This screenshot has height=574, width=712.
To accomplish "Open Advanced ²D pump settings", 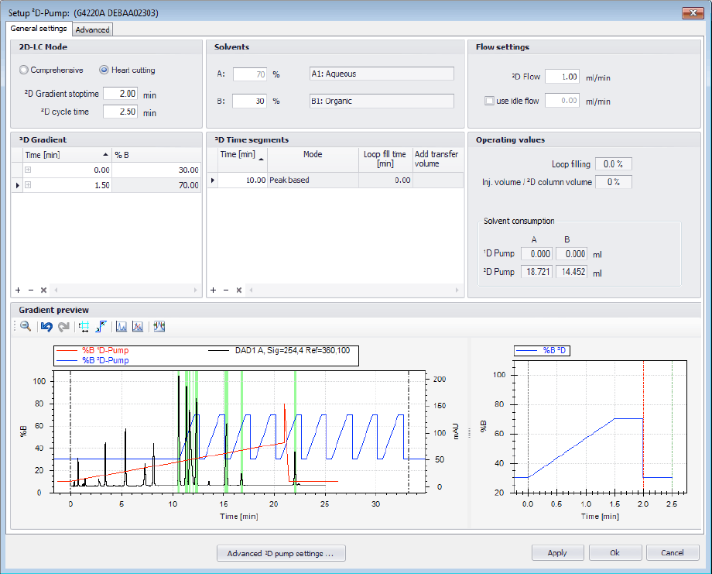I will 281,553.
